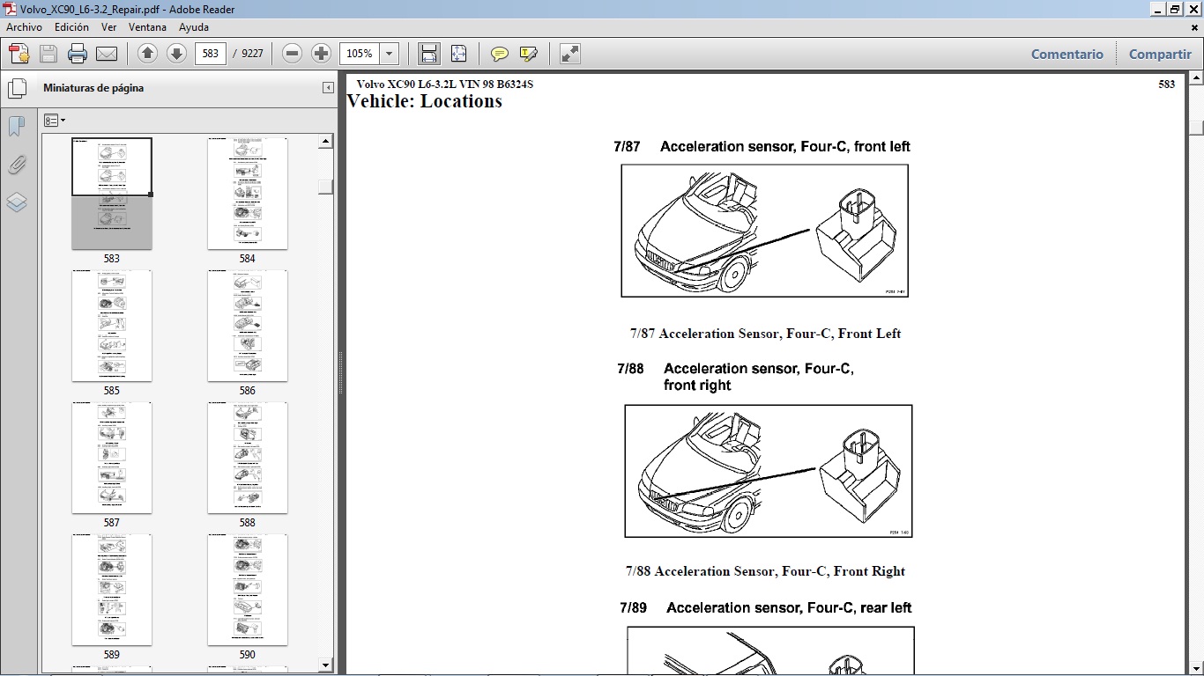Screen dimensions: 1204x676
Task: Click thumbnail panel scroll down arrow
Action: click(x=325, y=665)
